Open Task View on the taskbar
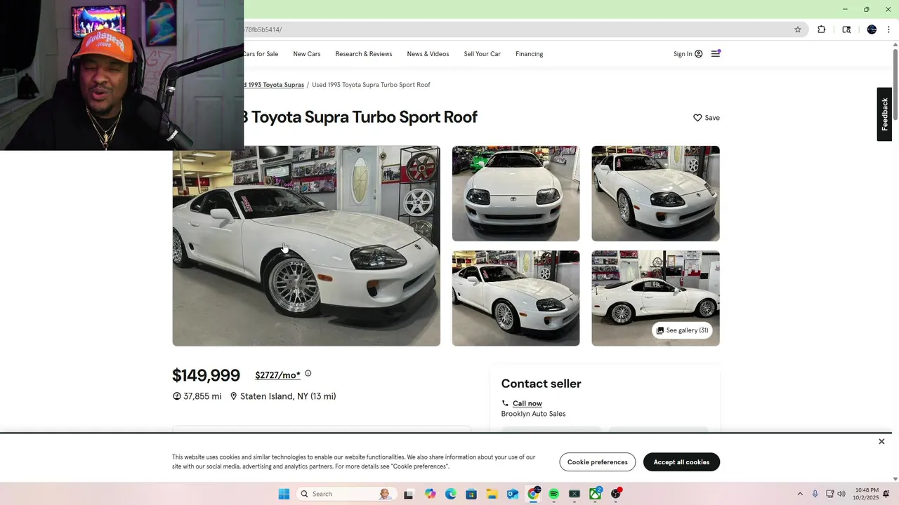Image resolution: width=899 pixels, height=505 pixels. pyautogui.click(x=408, y=494)
